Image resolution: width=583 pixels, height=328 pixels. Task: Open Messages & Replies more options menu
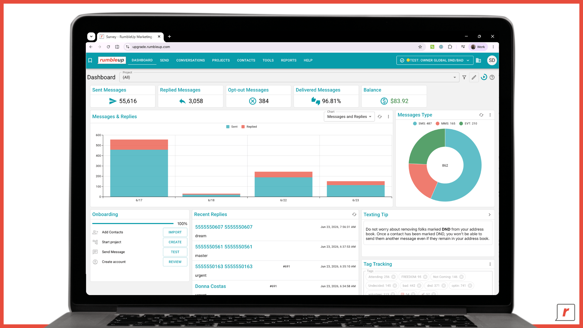[389, 117]
